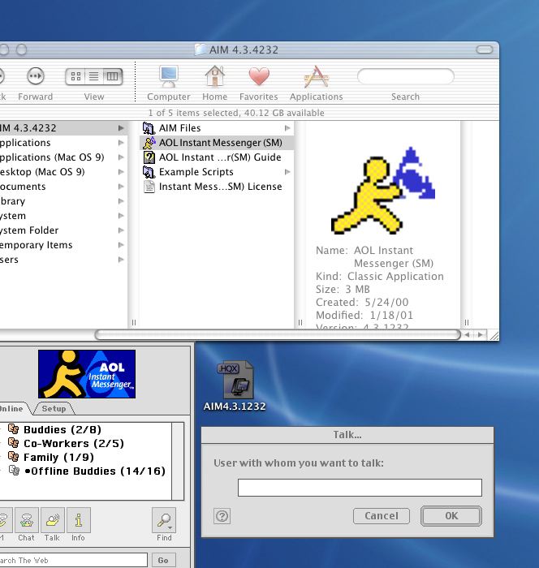
Task: Click the Finder window resize corner grip
Action: (494, 335)
